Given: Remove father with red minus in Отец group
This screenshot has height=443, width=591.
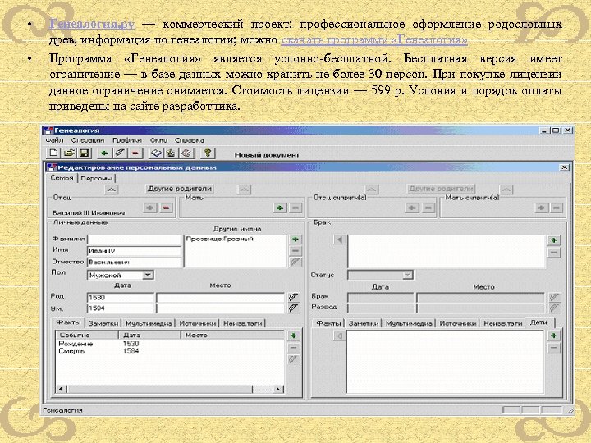Looking at the screenshot, I should click(166, 208).
